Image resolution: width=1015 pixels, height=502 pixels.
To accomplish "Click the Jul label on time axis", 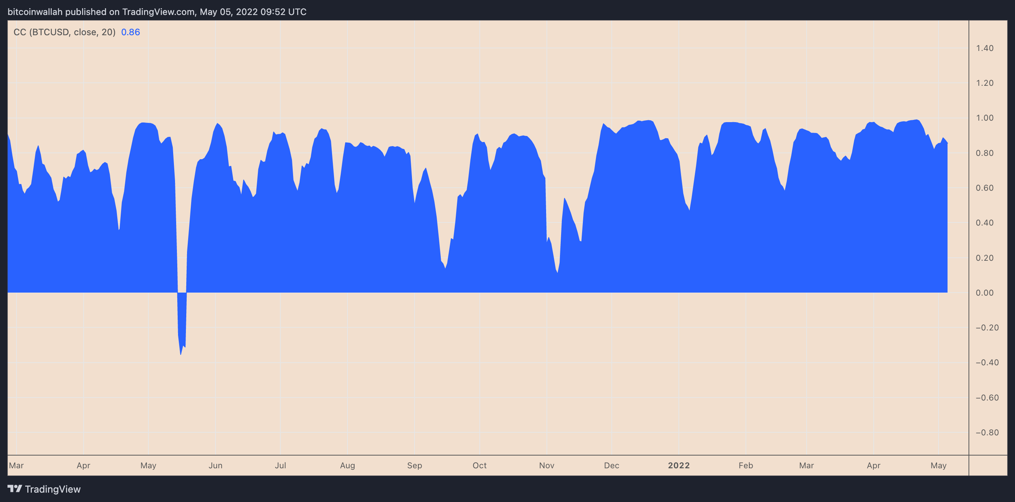I will tap(280, 465).
